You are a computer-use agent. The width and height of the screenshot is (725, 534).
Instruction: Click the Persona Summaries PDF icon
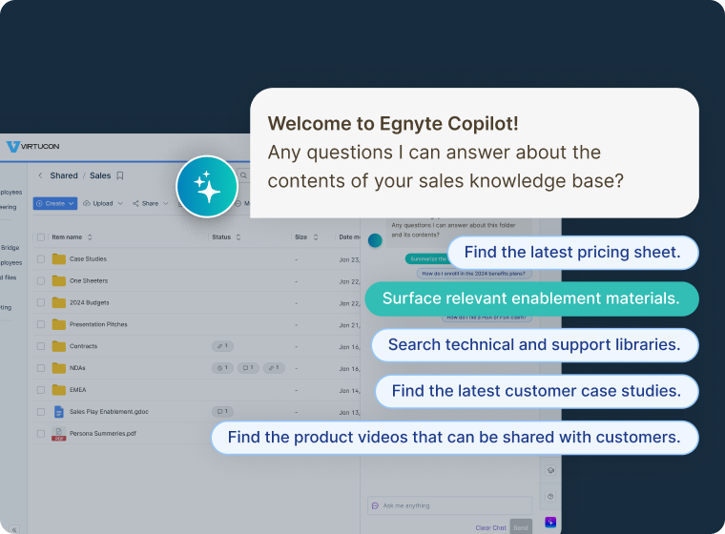(x=59, y=434)
